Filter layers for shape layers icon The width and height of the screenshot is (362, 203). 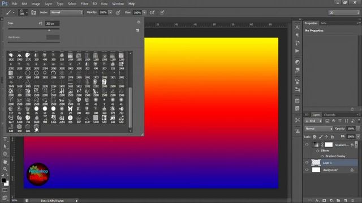tap(346, 121)
